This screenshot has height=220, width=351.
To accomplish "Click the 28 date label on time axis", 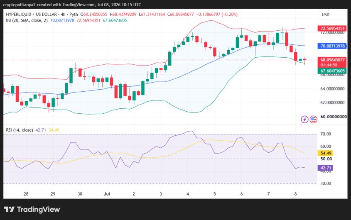I will [26, 194].
